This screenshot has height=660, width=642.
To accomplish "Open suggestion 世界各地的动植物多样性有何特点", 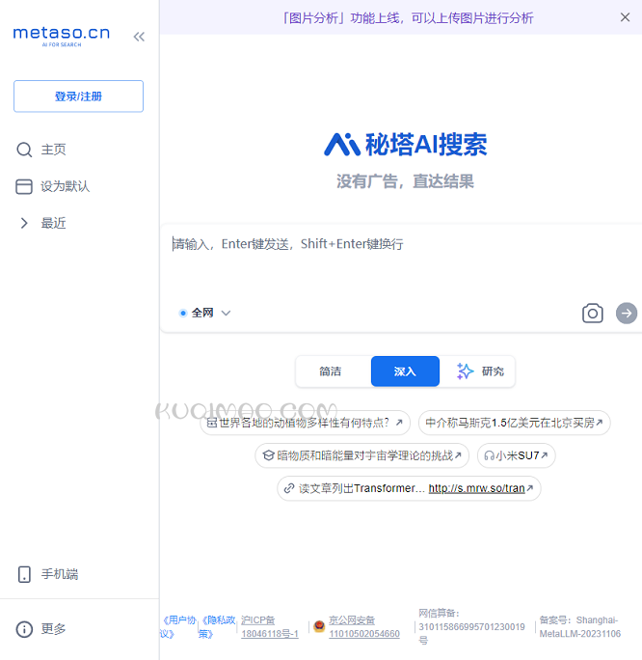I will (305, 423).
